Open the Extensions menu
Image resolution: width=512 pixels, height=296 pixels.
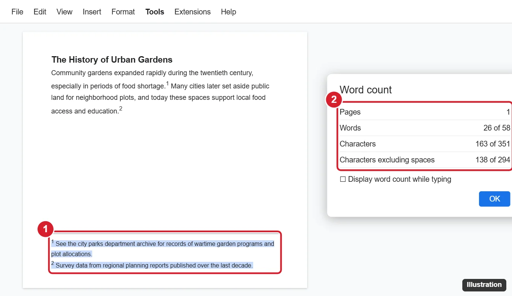192,12
